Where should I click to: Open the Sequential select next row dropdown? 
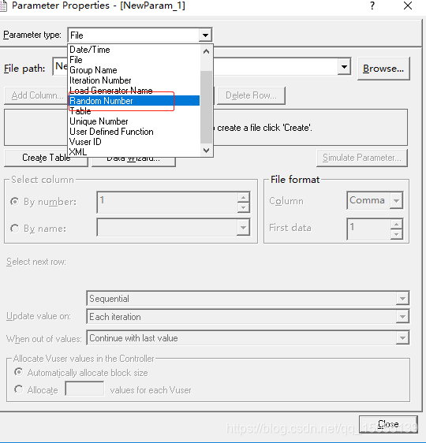402,298
